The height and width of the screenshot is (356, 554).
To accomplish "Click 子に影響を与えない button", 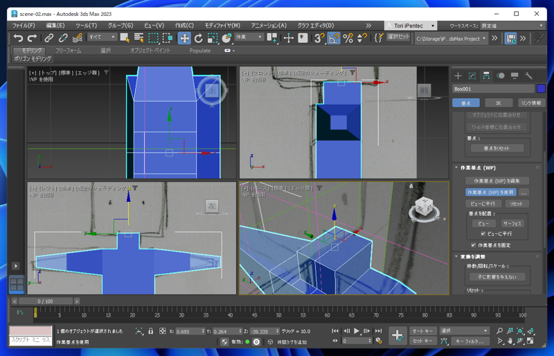I will 497,277.
